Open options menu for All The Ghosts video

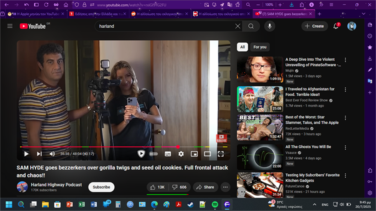345,147
